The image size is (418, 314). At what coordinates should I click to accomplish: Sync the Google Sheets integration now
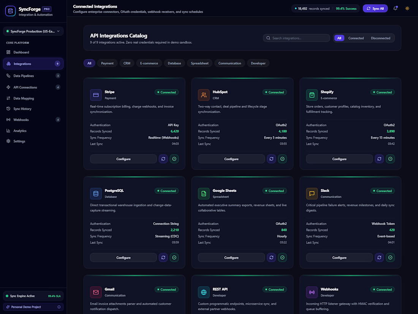click(x=271, y=258)
